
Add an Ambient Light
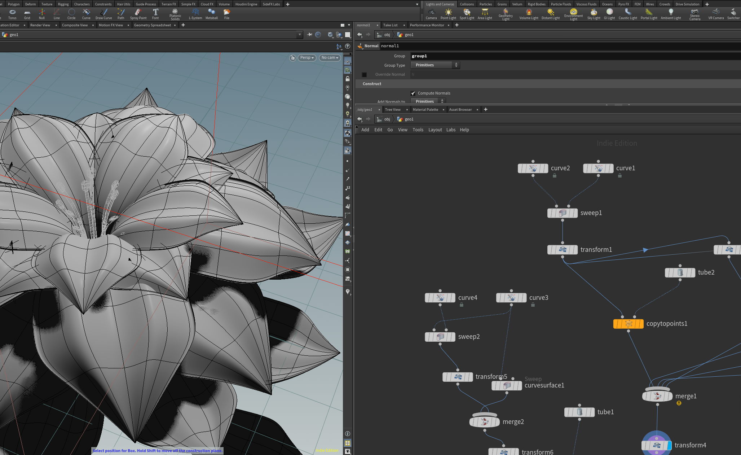tap(671, 14)
